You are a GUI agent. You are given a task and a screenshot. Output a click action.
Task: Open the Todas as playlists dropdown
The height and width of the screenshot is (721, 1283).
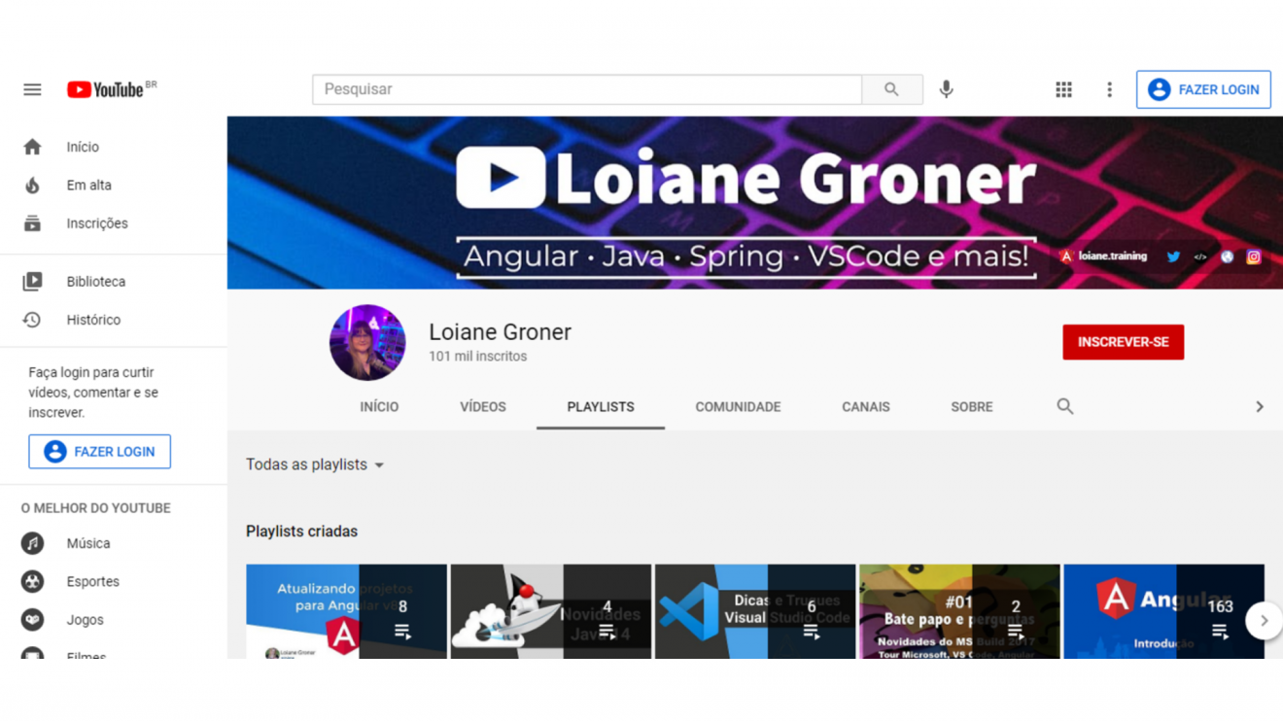point(315,464)
